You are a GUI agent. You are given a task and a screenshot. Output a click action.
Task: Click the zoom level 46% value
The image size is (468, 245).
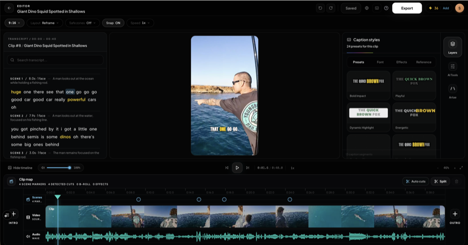[446, 167]
